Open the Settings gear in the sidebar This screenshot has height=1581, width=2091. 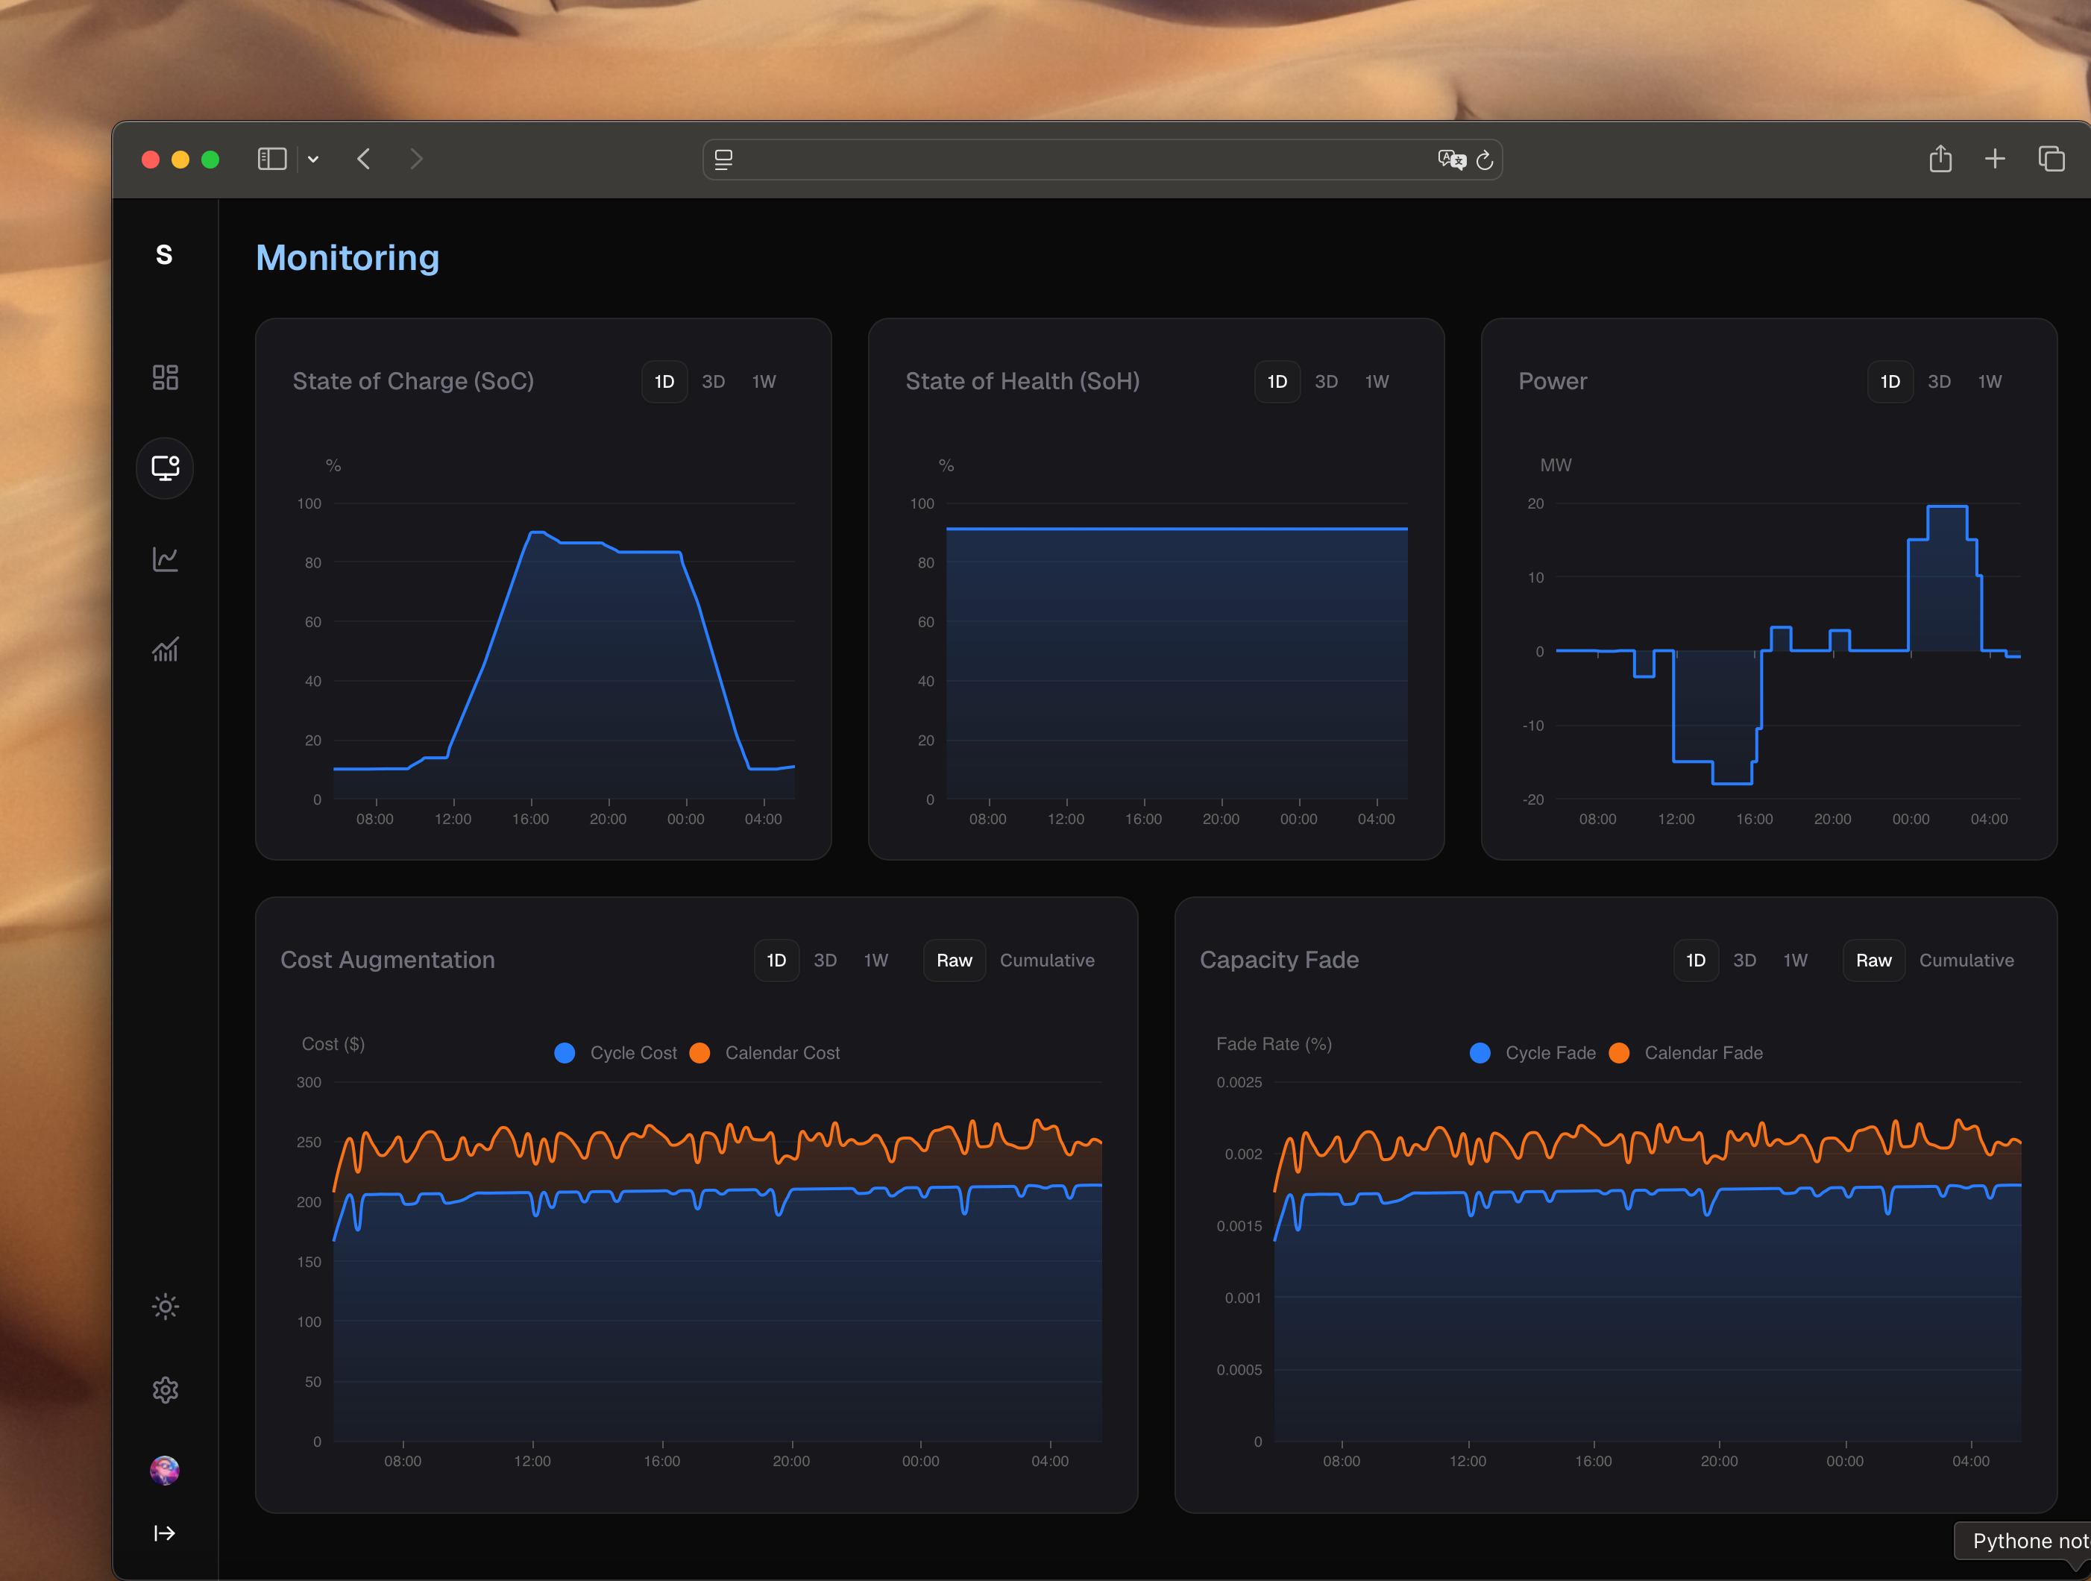[x=165, y=1389]
